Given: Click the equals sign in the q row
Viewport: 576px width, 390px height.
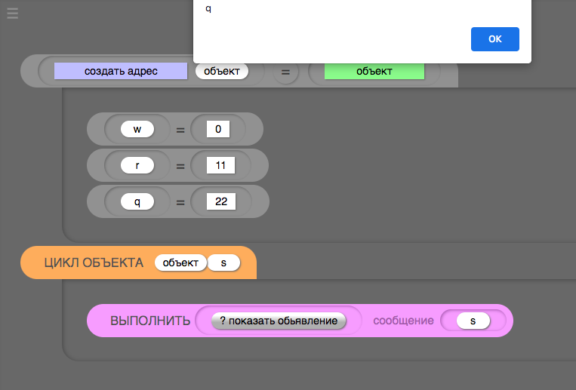Looking at the screenshot, I should pyautogui.click(x=180, y=202).
